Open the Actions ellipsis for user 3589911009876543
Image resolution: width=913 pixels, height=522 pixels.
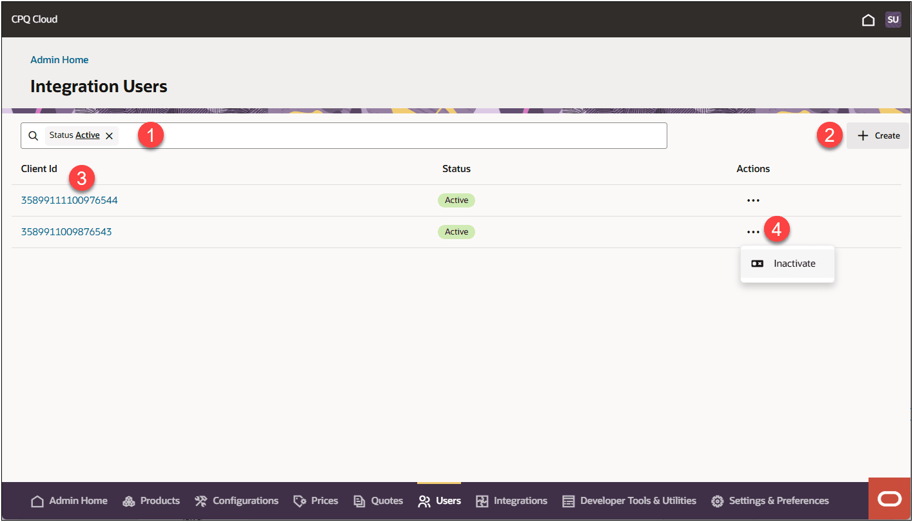point(753,231)
